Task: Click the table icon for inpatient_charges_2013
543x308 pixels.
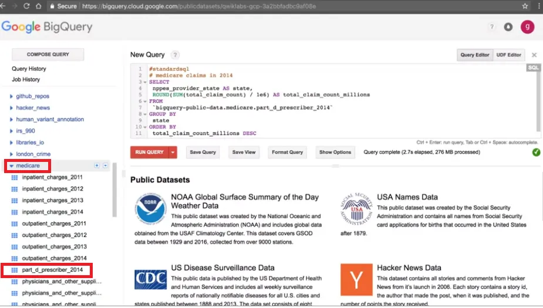Action: pos(15,201)
